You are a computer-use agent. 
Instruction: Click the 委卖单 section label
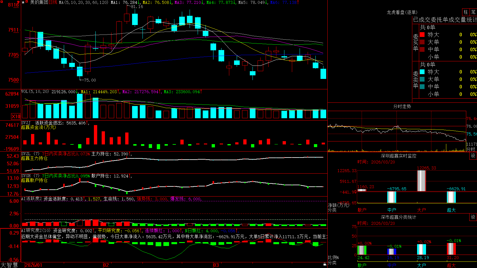pos(416,80)
